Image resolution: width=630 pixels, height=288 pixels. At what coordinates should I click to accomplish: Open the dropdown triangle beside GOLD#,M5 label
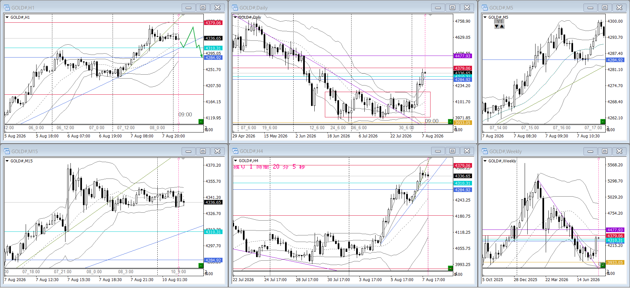(485, 17)
